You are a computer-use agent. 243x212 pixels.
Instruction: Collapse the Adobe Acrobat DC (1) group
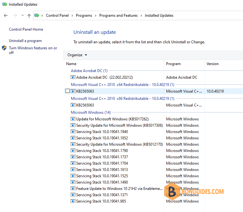click(x=89, y=71)
